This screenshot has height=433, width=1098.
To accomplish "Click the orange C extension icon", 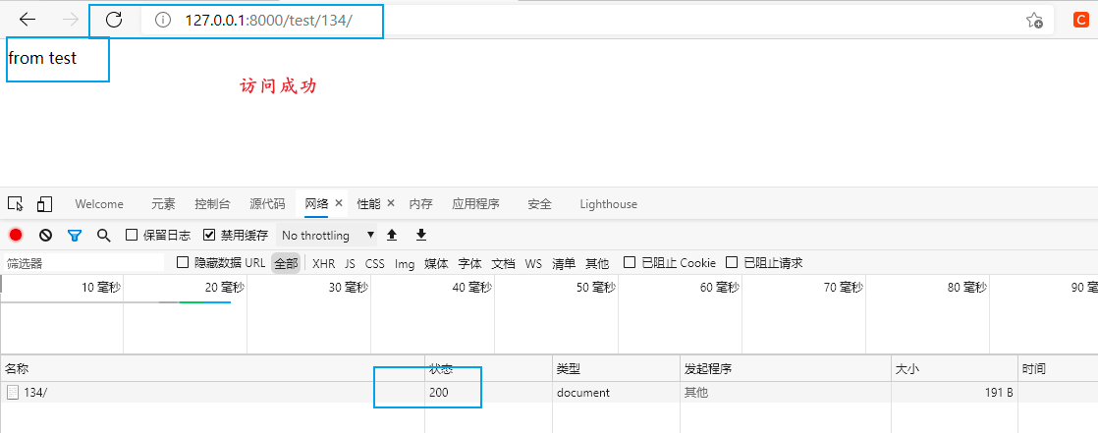I will pyautogui.click(x=1080, y=21).
